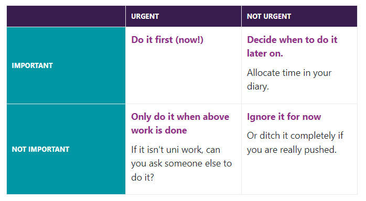Click the empty dark purple top-left header cell
Viewport: 366px width, 201px height.
coord(66,16)
